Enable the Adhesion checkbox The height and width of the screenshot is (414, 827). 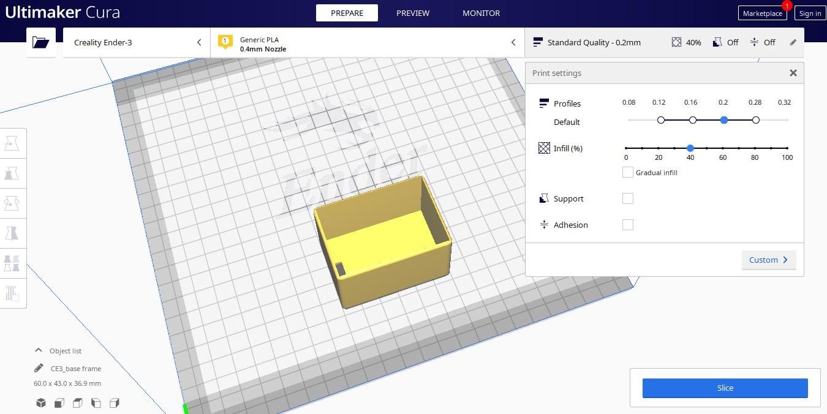(x=627, y=225)
